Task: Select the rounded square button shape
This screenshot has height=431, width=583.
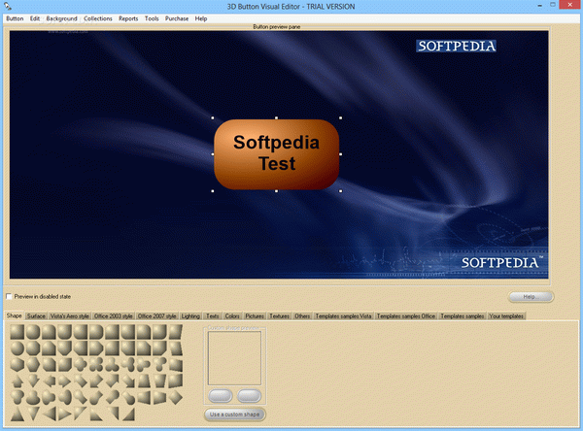Action: pyautogui.click(x=33, y=332)
